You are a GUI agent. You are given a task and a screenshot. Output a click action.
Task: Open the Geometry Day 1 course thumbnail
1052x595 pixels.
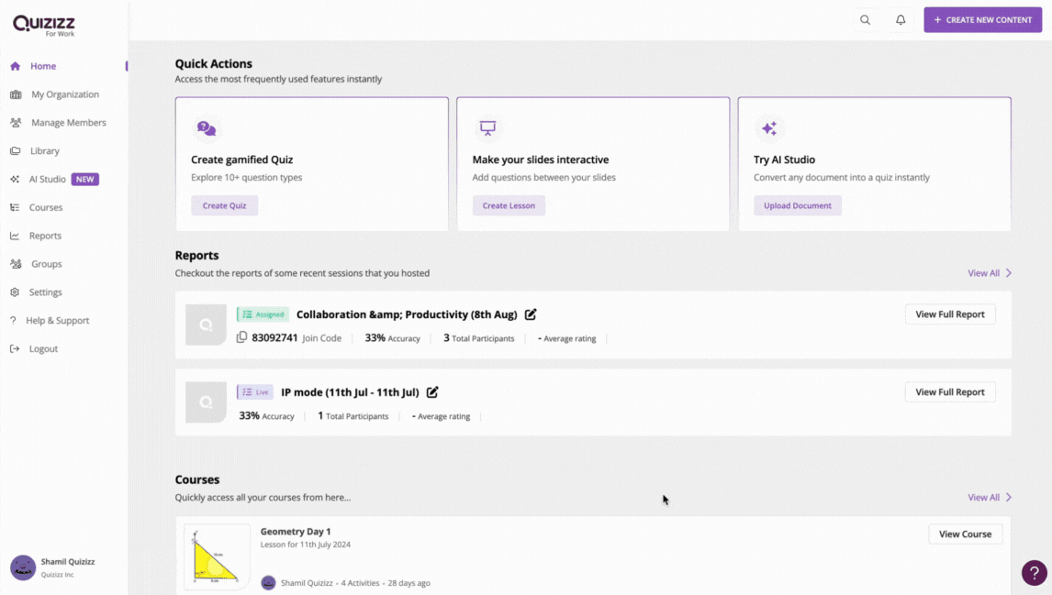[217, 556]
